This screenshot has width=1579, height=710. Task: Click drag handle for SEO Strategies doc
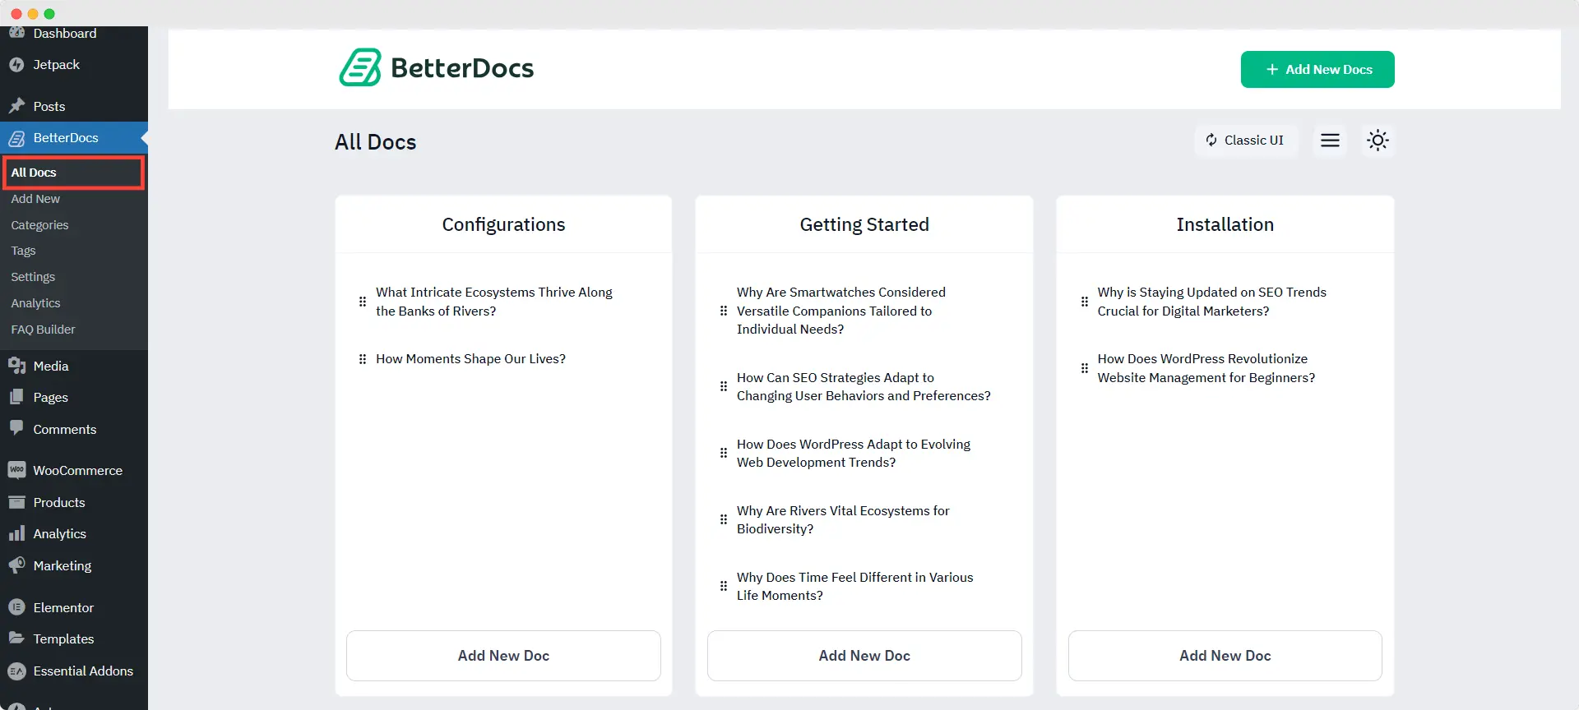724,386
